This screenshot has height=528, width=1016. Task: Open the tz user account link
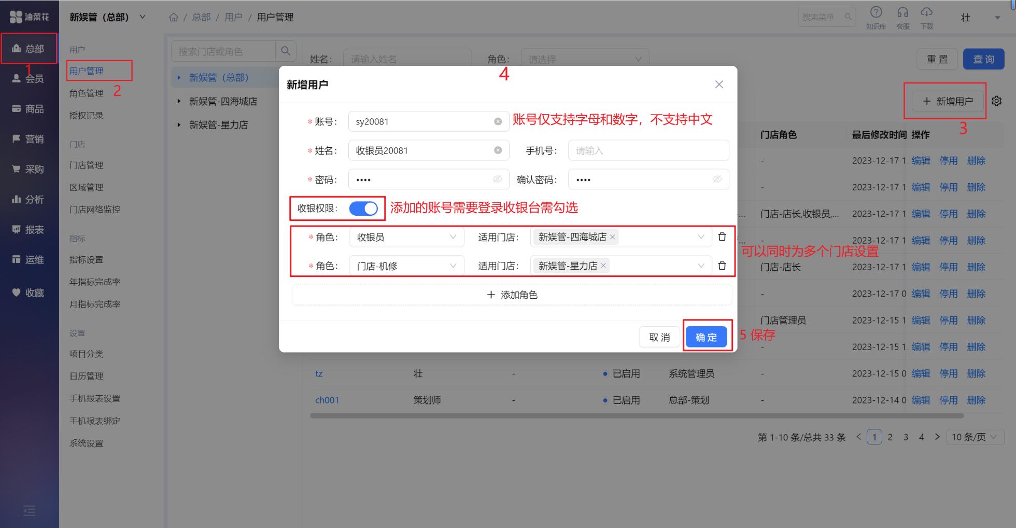click(319, 373)
